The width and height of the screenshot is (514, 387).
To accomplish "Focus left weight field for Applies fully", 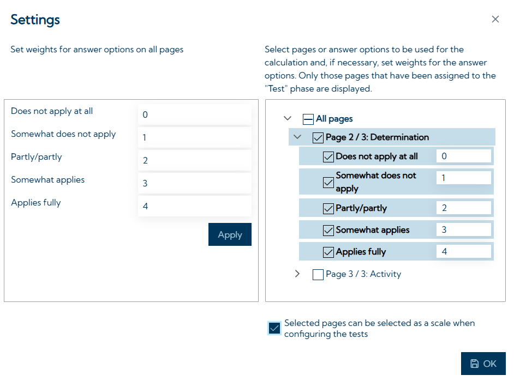I will tap(195, 206).
